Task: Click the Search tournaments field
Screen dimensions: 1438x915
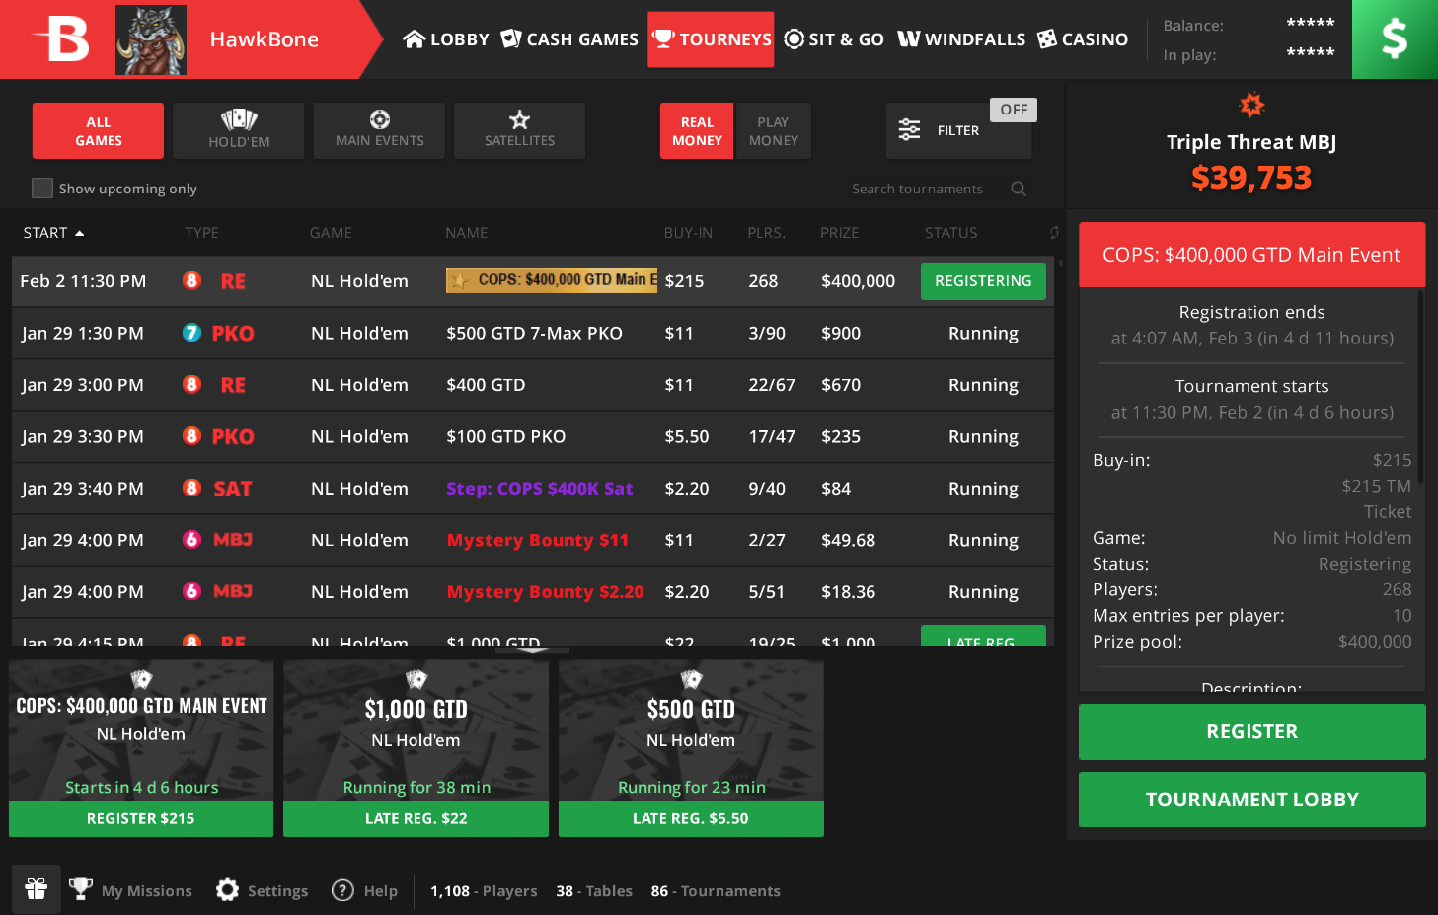Action: coord(917,189)
